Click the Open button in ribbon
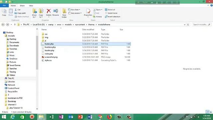 (98, 10)
